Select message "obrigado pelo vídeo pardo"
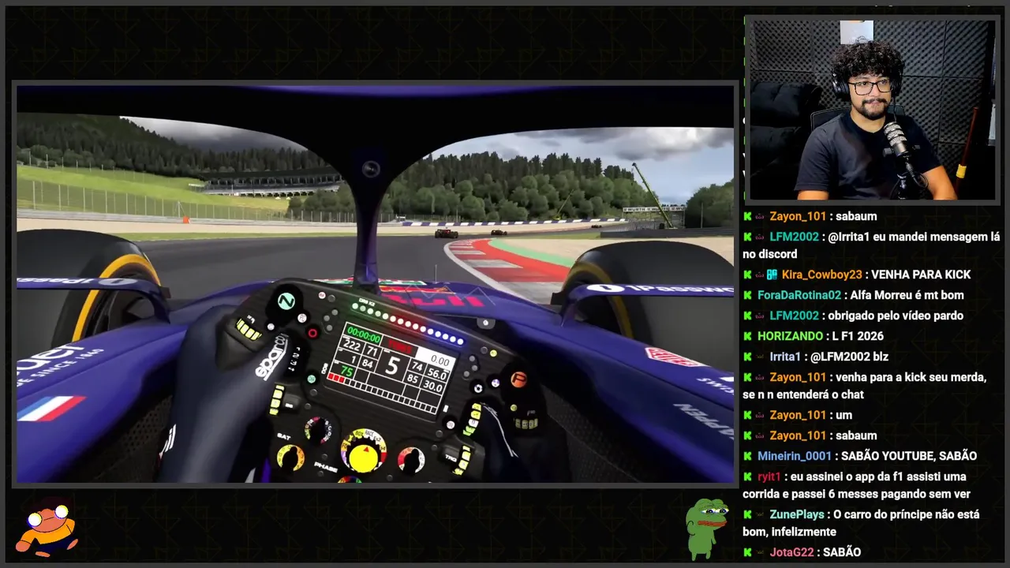The image size is (1010, 568). point(896,316)
